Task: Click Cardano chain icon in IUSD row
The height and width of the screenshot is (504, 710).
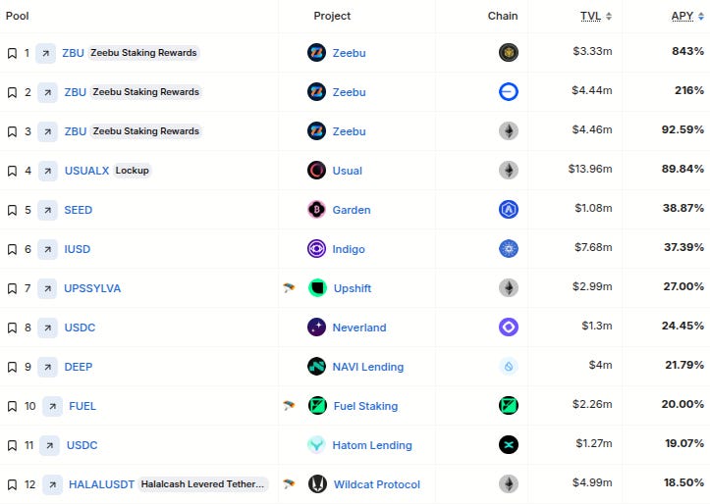Action: (x=509, y=249)
